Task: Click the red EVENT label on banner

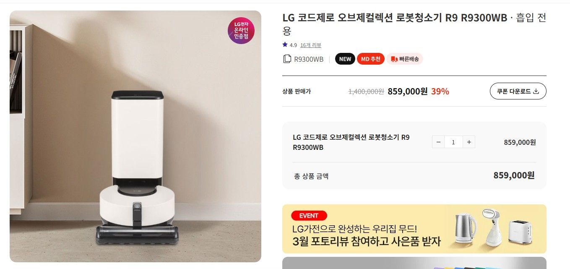Action: (x=309, y=216)
